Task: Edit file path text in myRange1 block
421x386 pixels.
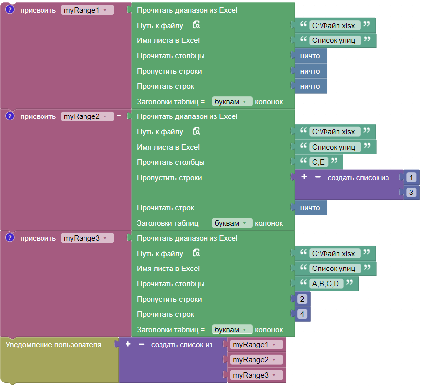Action: pos(335,26)
